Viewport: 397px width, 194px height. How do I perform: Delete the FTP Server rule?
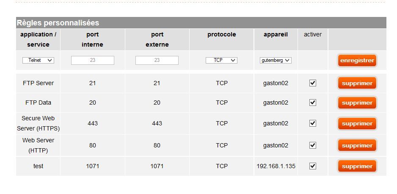(x=357, y=83)
